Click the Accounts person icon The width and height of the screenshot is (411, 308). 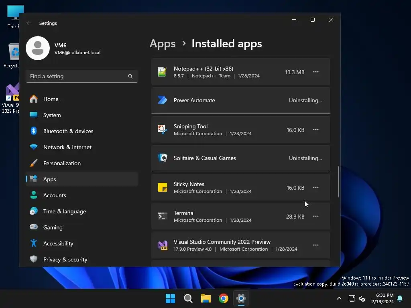[34, 195]
